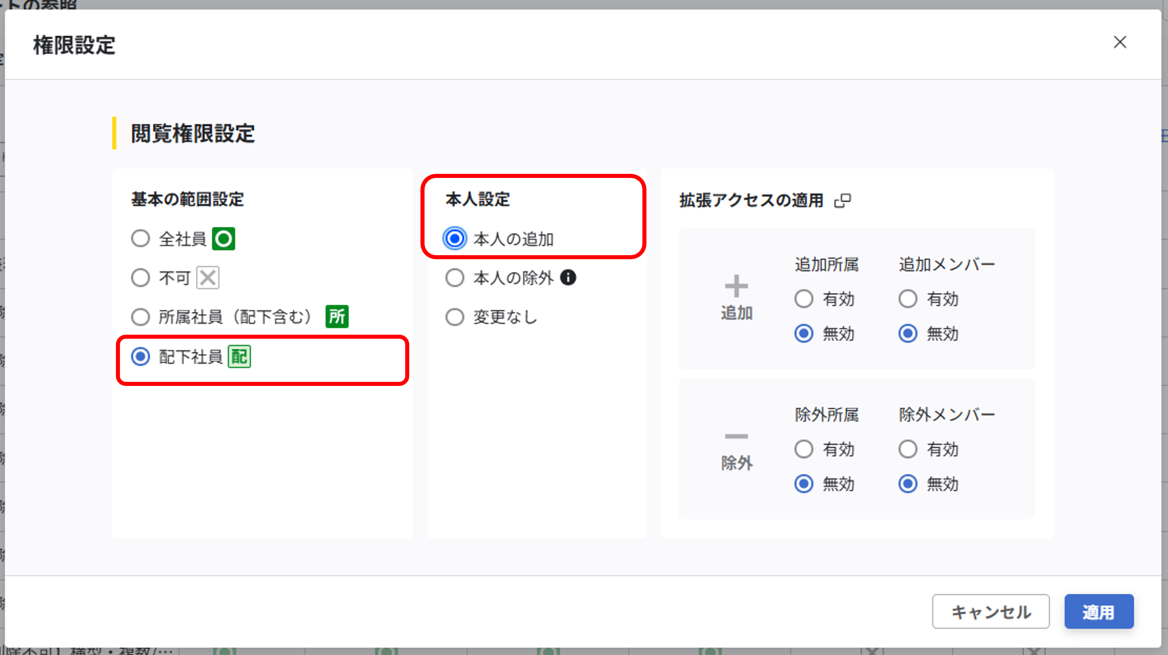Screen dimensions: 1168x655
Task: Click the green 所 badge icon
Action: click(337, 316)
